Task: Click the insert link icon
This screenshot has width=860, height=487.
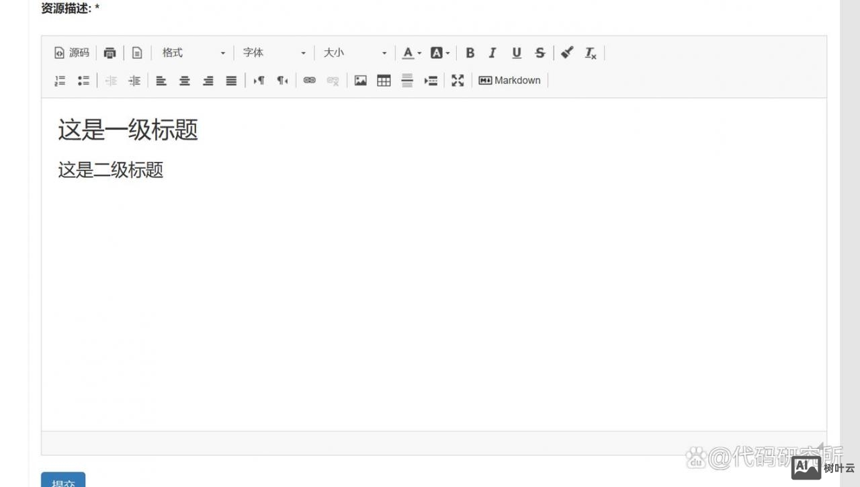Action: pyautogui.click(x=309, y=81)
